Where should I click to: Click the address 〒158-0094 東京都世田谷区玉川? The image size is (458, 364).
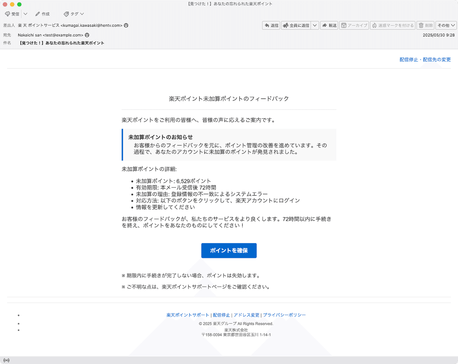tap(236, 335)
